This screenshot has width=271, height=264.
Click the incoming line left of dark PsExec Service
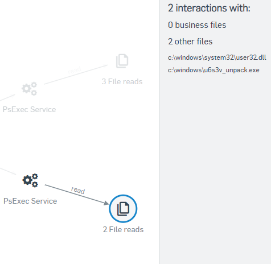[7, 171]
